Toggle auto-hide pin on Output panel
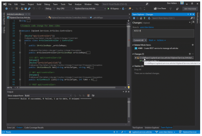Image resolution: width=202 pixels, height=136 pixels. [x=126, y=92]
